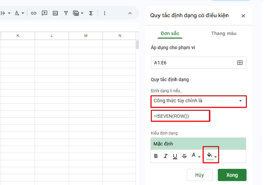Click the insert comment icon
264x185 pixels.
[44, 13]
